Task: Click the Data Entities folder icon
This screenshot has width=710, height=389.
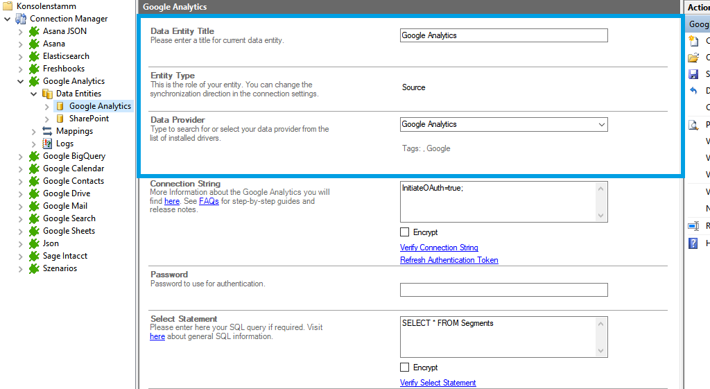Action: pyautogui.click(x=47, y=94)
